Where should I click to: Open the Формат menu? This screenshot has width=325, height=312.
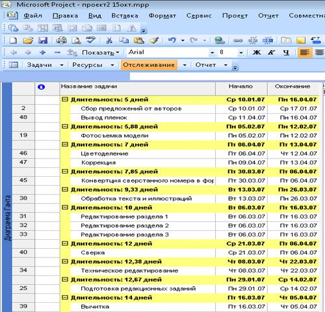tap(162, 16)
